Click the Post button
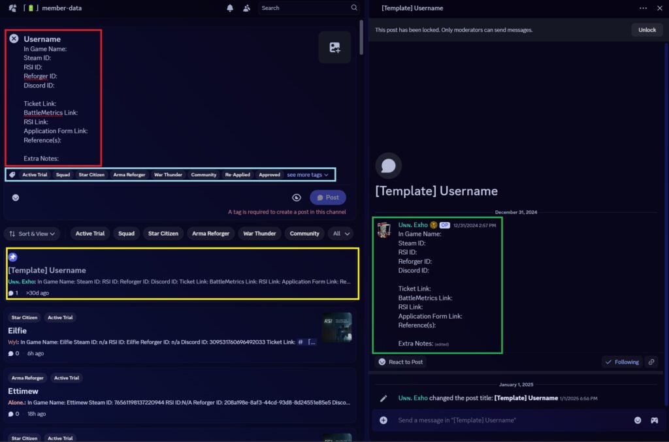The width and height of the screenshot is (669, 442). click(x=328, y=197)
